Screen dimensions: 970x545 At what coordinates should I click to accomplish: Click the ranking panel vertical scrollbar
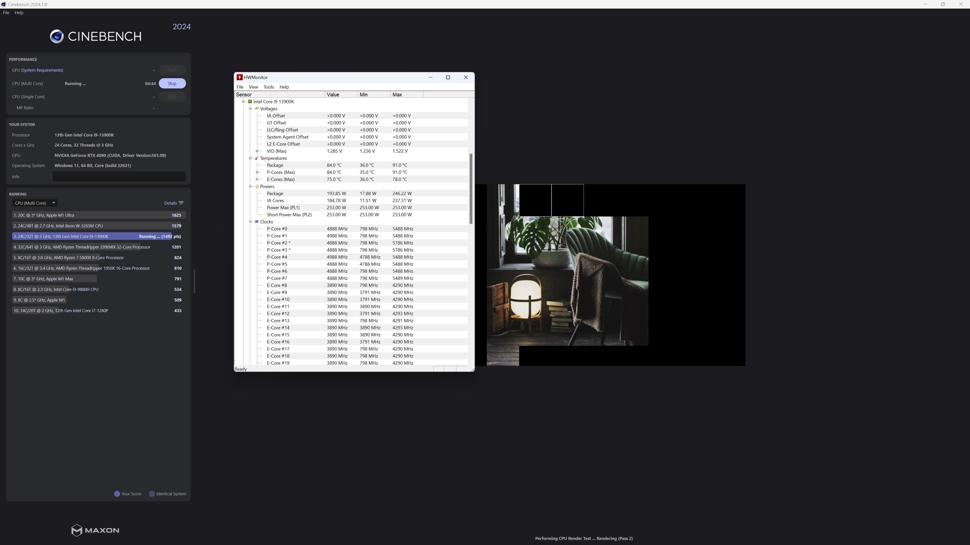pyautogui.click(x=194, y=281)
